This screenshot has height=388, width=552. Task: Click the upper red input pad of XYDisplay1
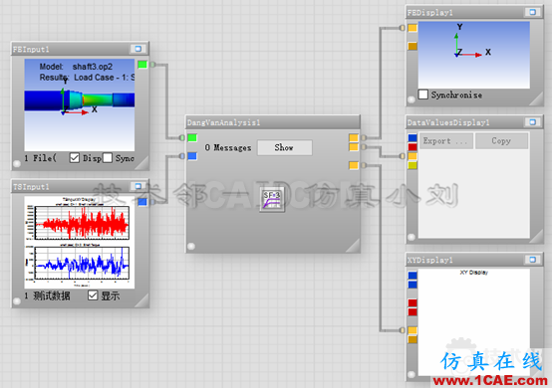413,302
